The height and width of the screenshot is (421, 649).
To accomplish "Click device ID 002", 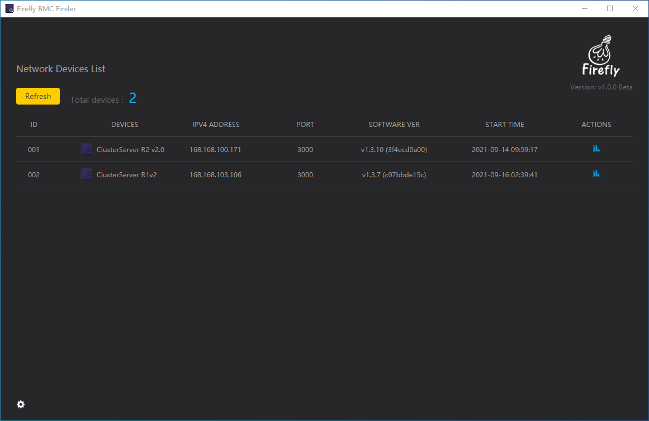I will (x=34, y=174).
